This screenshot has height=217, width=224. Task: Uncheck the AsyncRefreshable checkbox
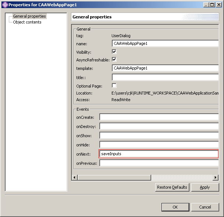(114, 60)
